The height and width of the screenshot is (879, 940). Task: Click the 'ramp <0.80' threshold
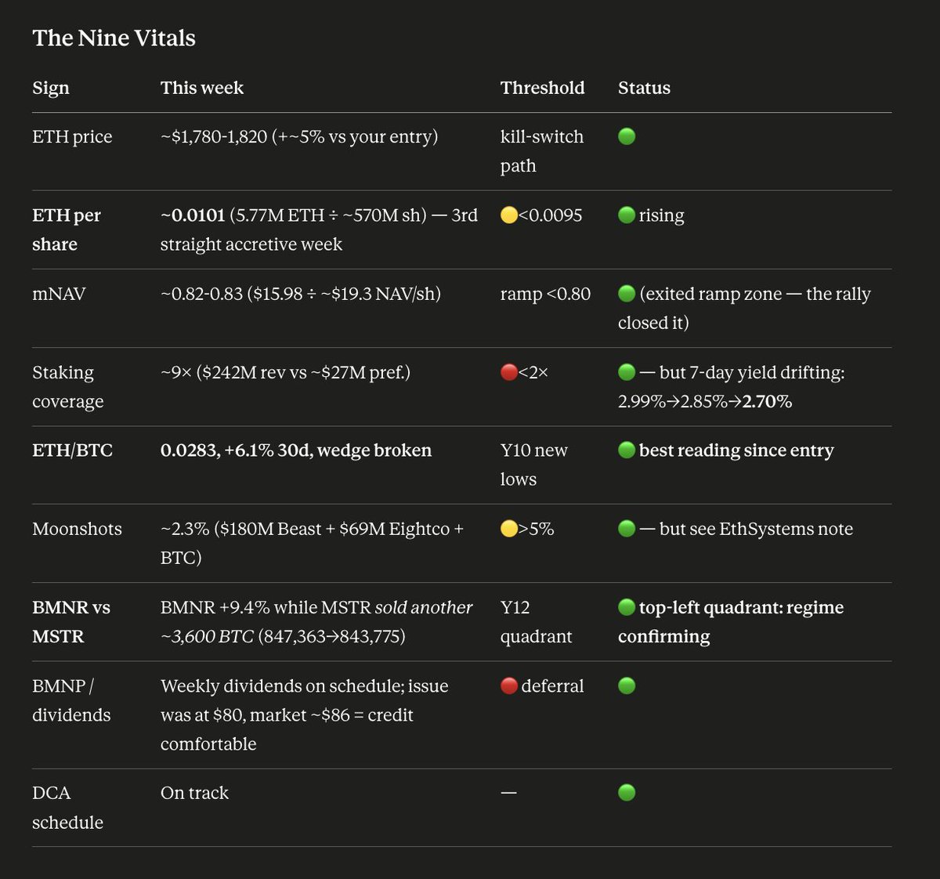point(545,294)
